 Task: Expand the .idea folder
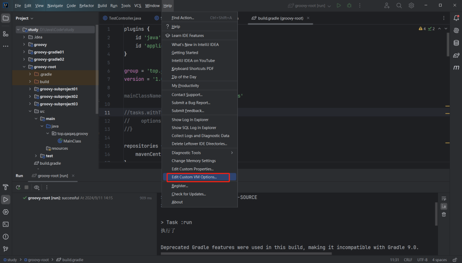click(24, 37)
